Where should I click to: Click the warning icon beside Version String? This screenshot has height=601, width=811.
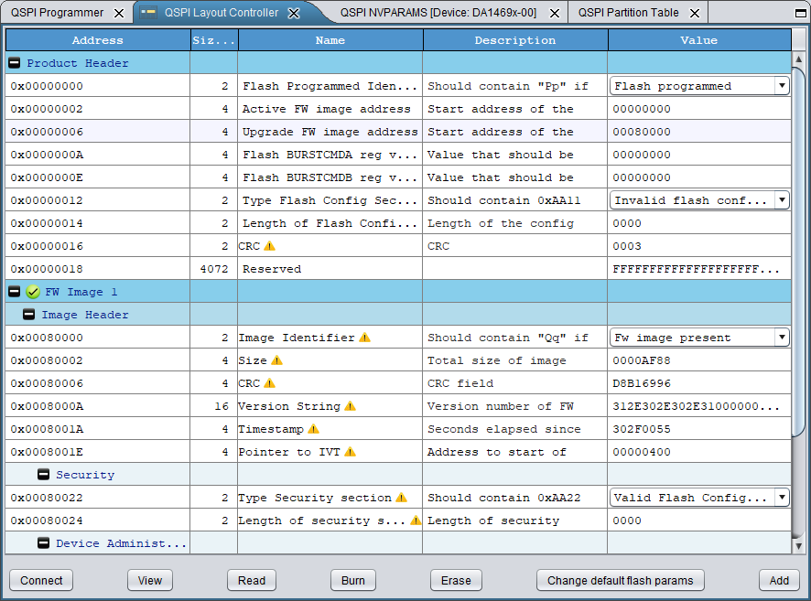click(351, 406)
